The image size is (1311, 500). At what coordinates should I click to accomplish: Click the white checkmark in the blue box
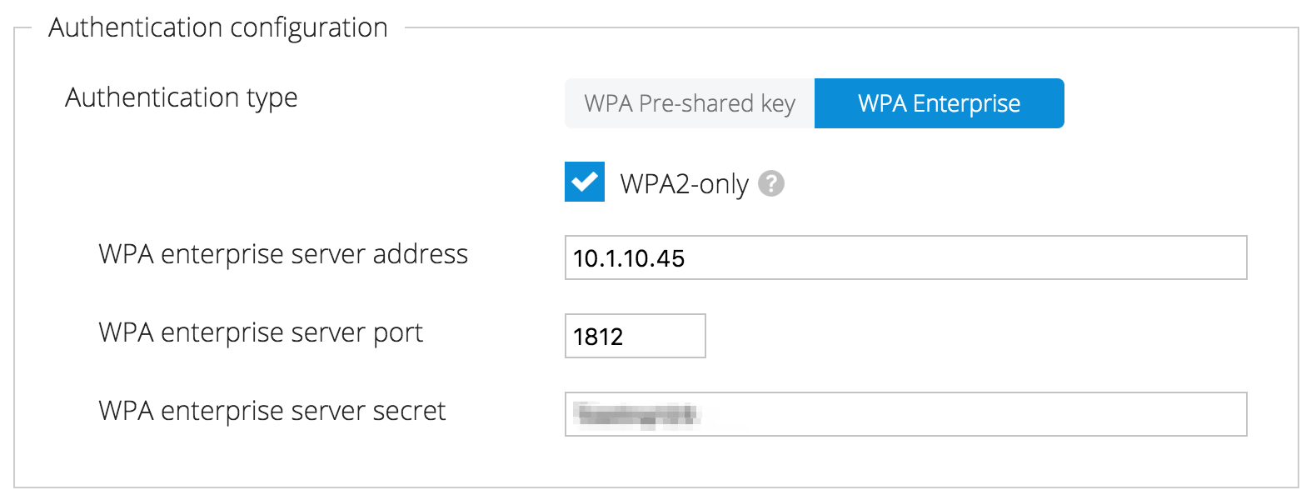pyautogui.click(x=585, y=182)
